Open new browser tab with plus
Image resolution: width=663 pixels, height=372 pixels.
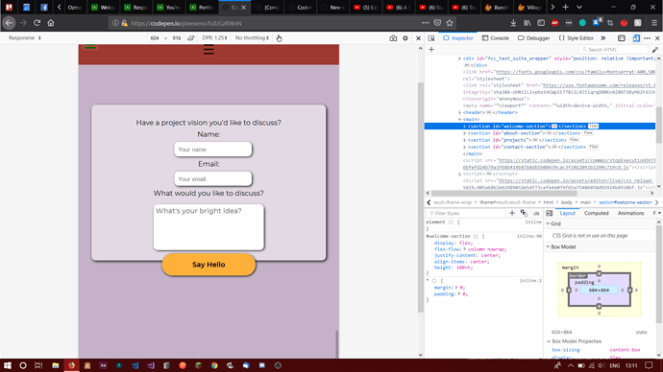[565, 7]
